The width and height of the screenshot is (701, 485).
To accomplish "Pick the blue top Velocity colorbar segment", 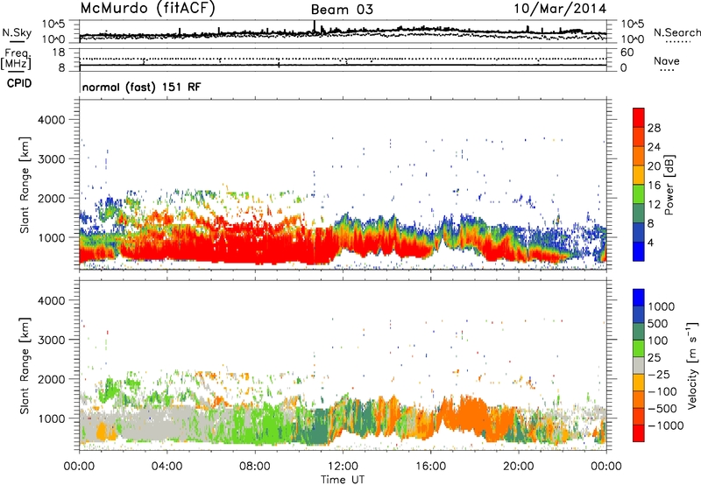I will coord(639,298).
